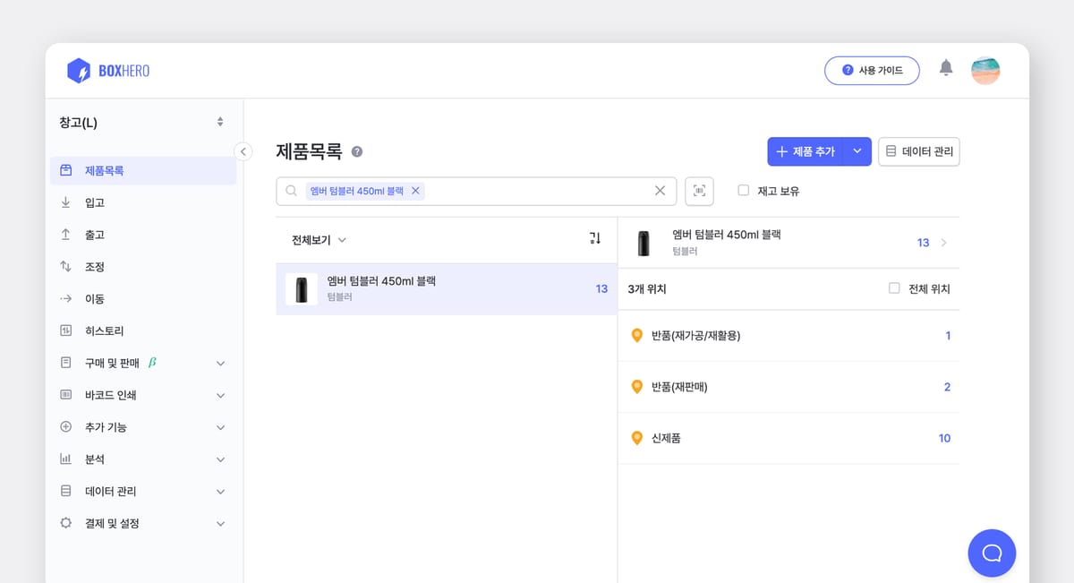Click the 엠버 텀블러 product thumbnail
Screen dimensions: 1074x583
click(302, 288)
